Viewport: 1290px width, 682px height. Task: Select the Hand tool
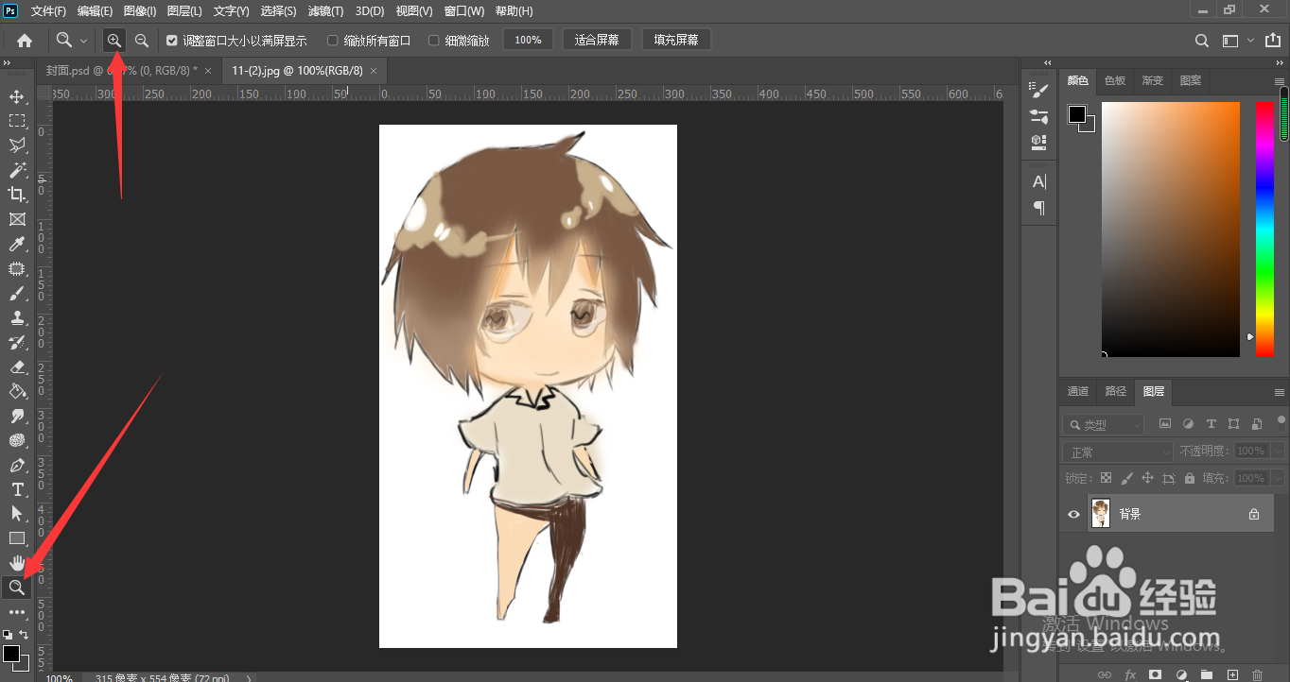pyautogui.click(x=17, y=563)
